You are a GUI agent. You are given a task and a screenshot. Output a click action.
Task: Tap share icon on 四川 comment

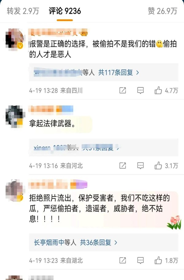123,90
